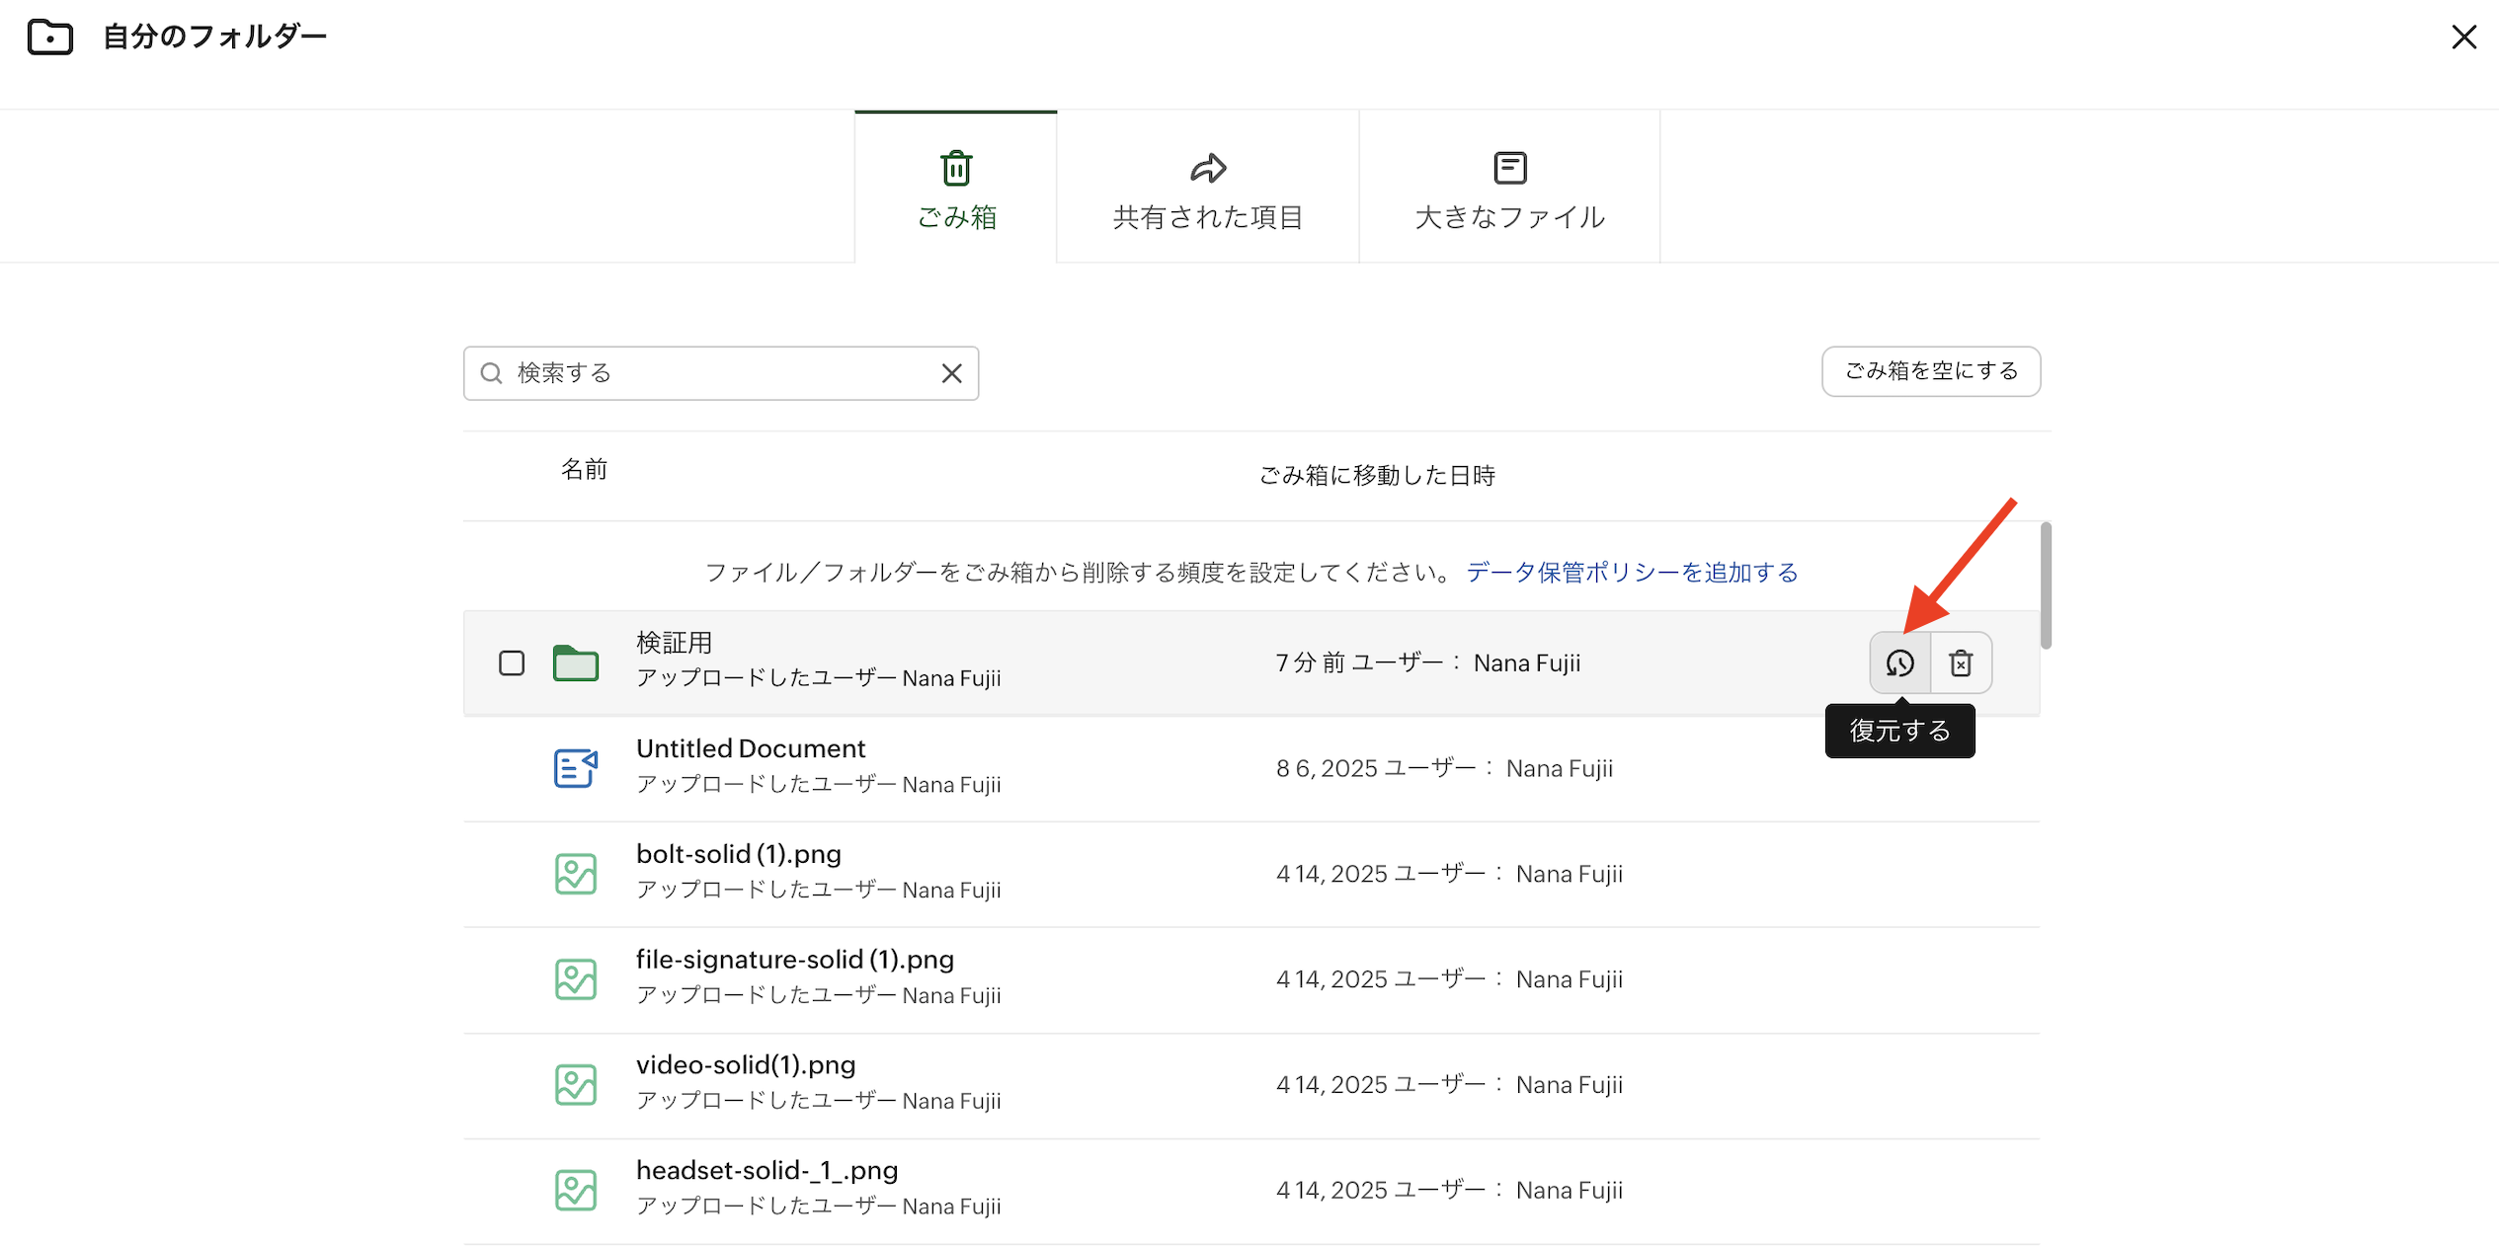Click the green 検証用 folder icon

coord(576,662)
